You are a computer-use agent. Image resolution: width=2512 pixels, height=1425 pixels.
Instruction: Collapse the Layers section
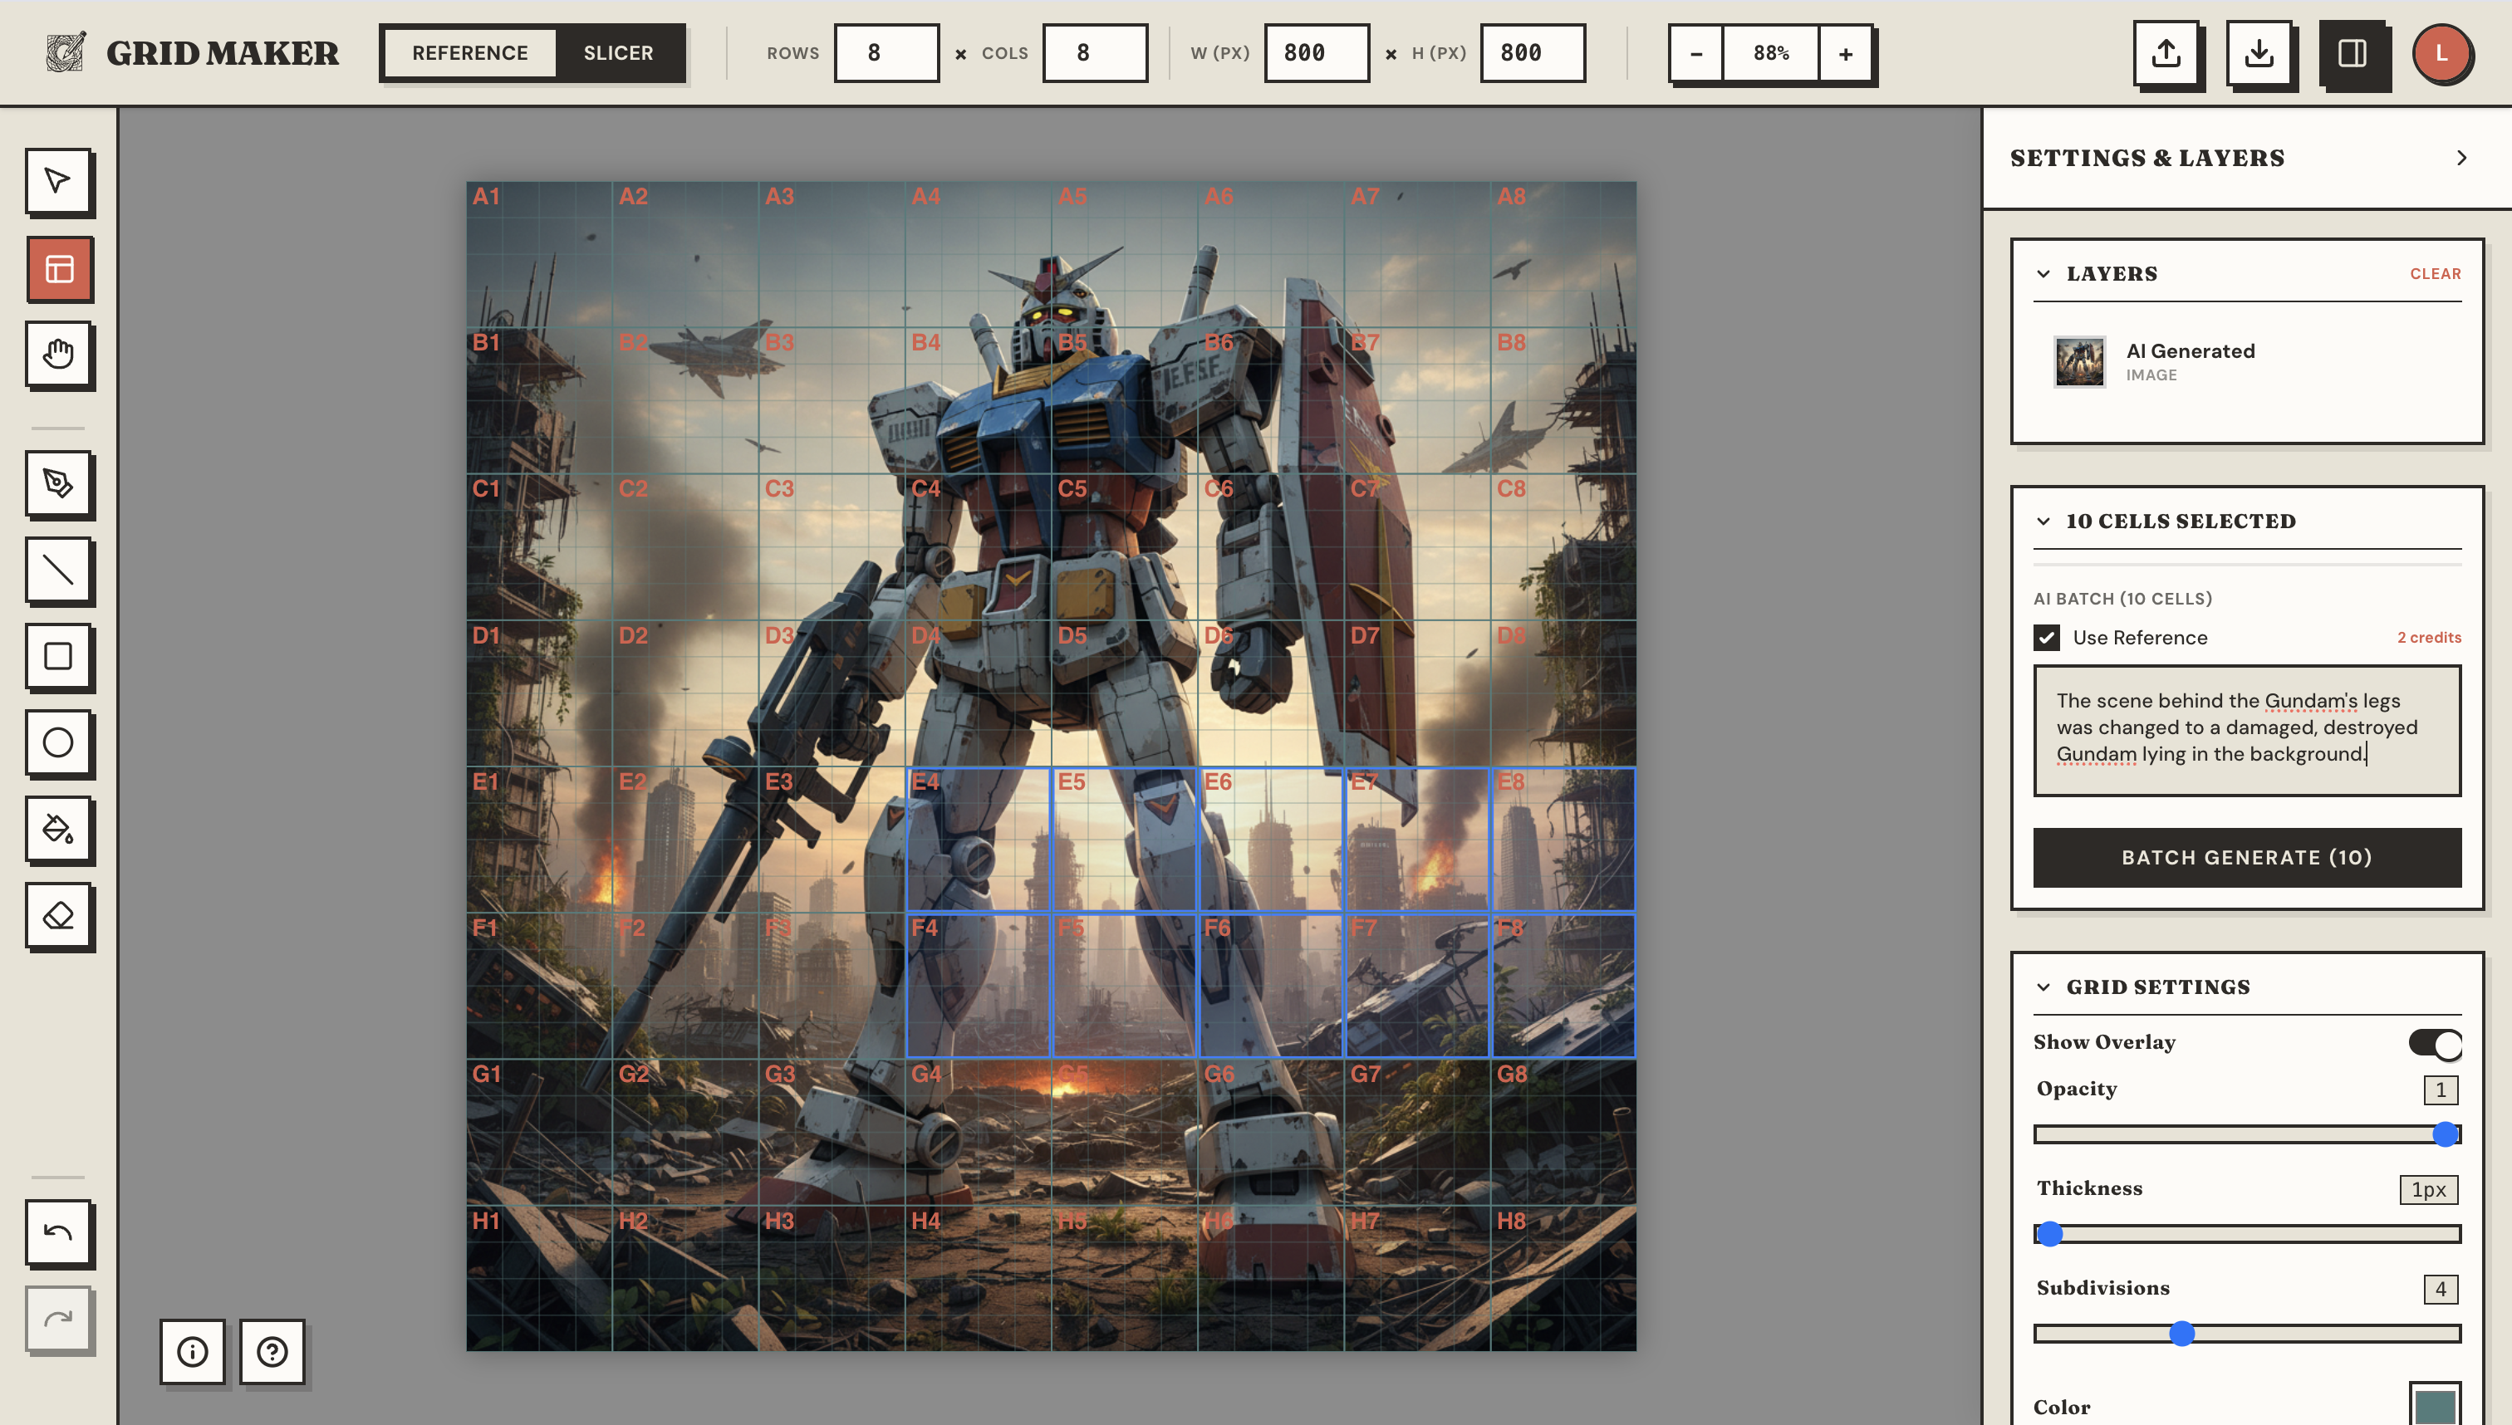pos(2043,274)
